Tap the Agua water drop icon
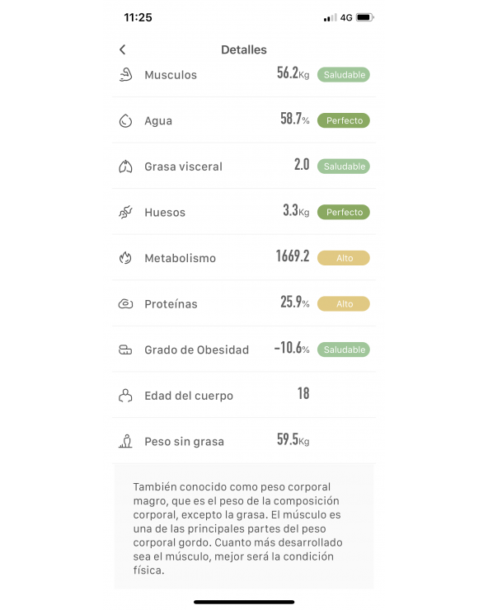This screenshot has height=610, width=488. coord(125,120)
